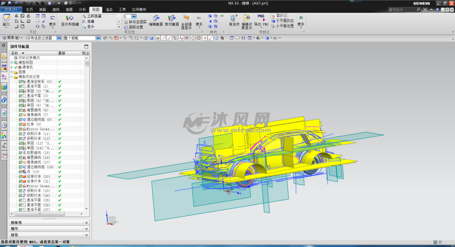The image size is (455, 247).
Task: Click the 立即隐藏 (Immediate Hide) button
Action: (x=92, y=17)
